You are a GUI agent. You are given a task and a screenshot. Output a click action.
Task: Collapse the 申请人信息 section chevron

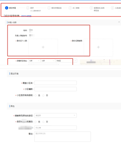tap(119, 22)
